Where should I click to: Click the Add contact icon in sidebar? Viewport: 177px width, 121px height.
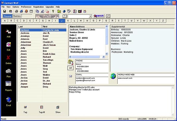(8, 32)
